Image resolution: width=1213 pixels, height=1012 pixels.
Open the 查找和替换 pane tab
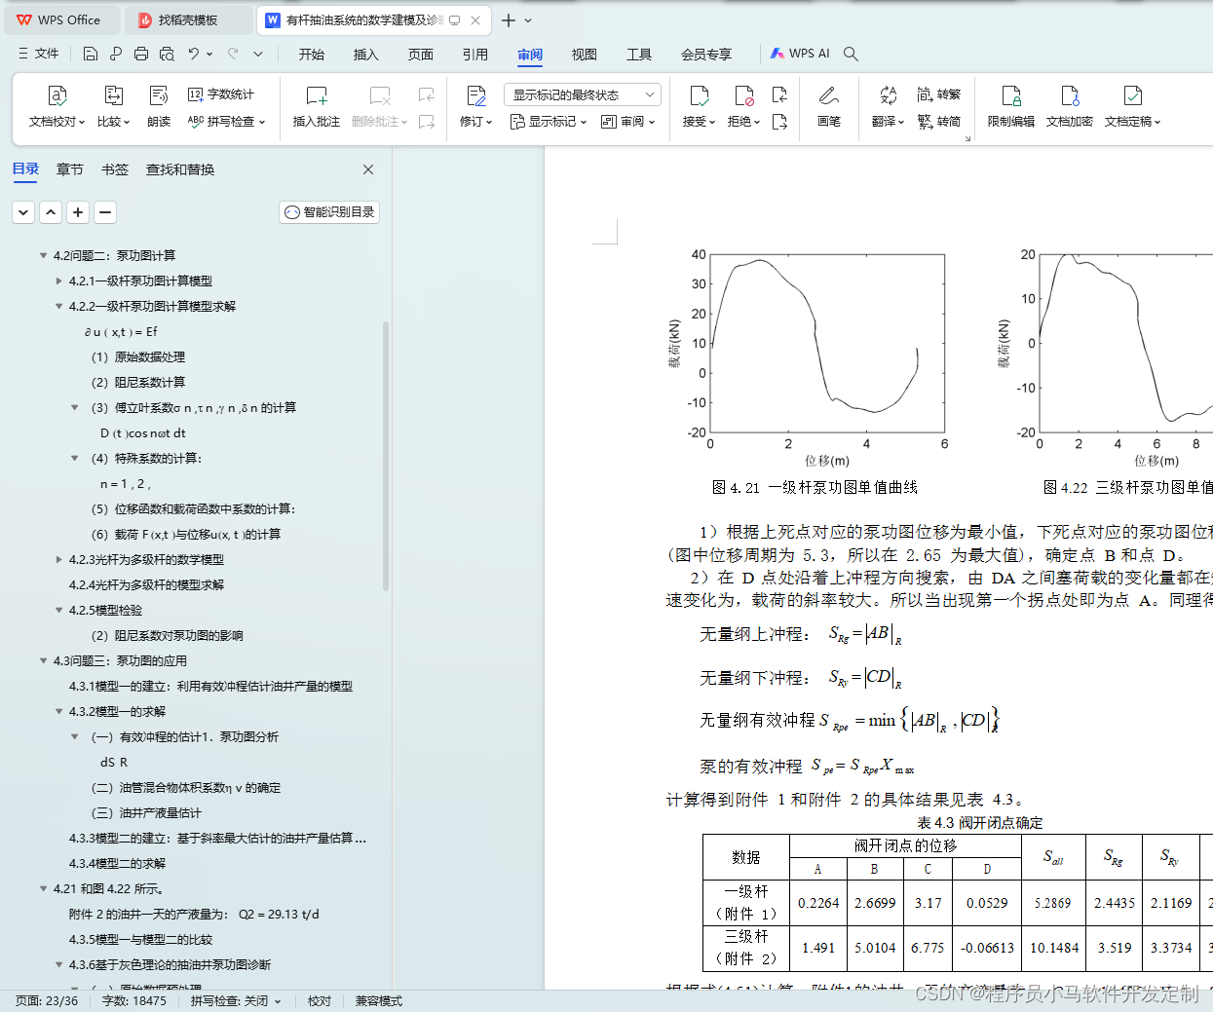click(x=180, y=169)
